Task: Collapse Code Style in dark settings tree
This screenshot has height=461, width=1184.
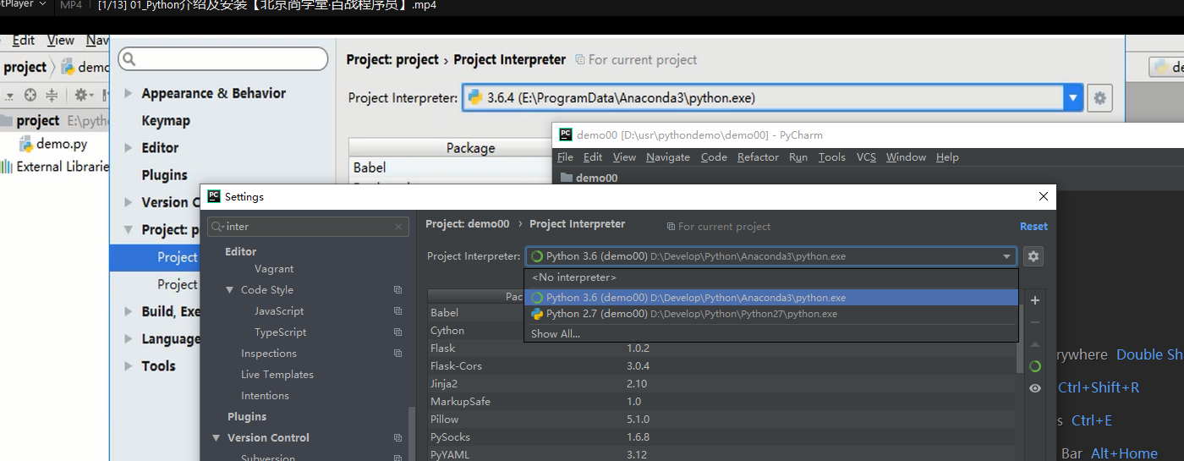Action: [x=230, y=290]
